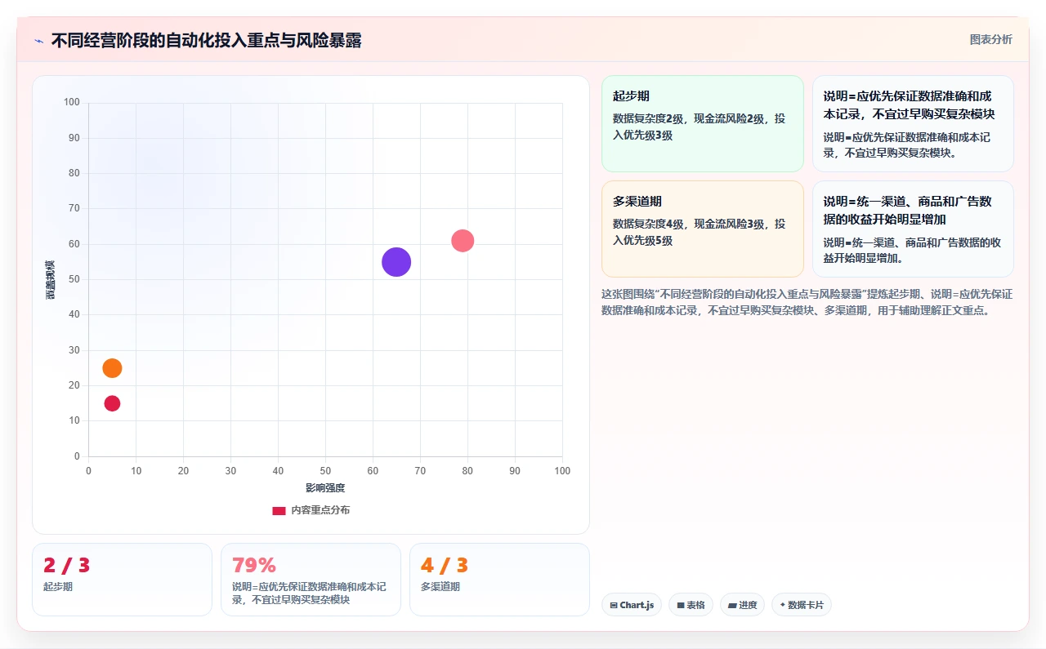The height and width of the screenshot is (649, 1046).
Task: Click the 79% stat card
Action: [x=311, y=580]
